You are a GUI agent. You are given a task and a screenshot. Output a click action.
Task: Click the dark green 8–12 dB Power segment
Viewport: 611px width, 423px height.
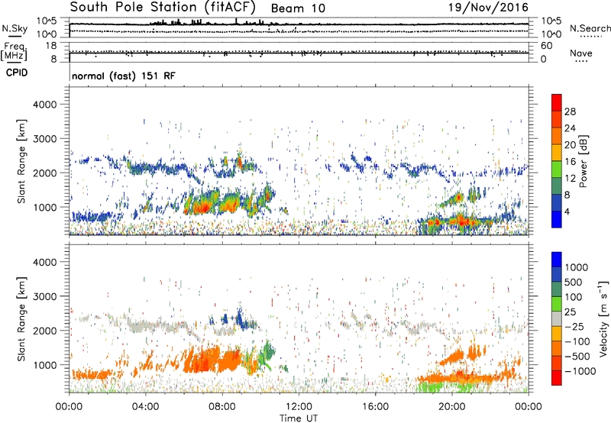557,186
